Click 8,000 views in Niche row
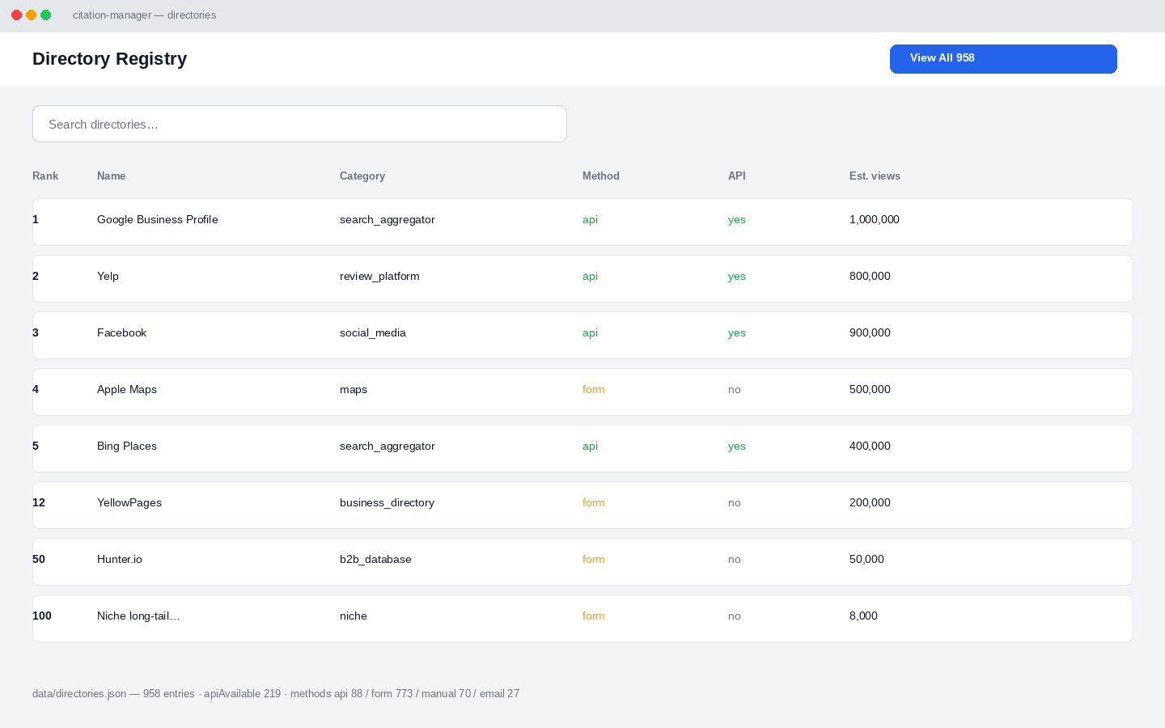Viewport: 1165px width, 728px height. (863, 616)
